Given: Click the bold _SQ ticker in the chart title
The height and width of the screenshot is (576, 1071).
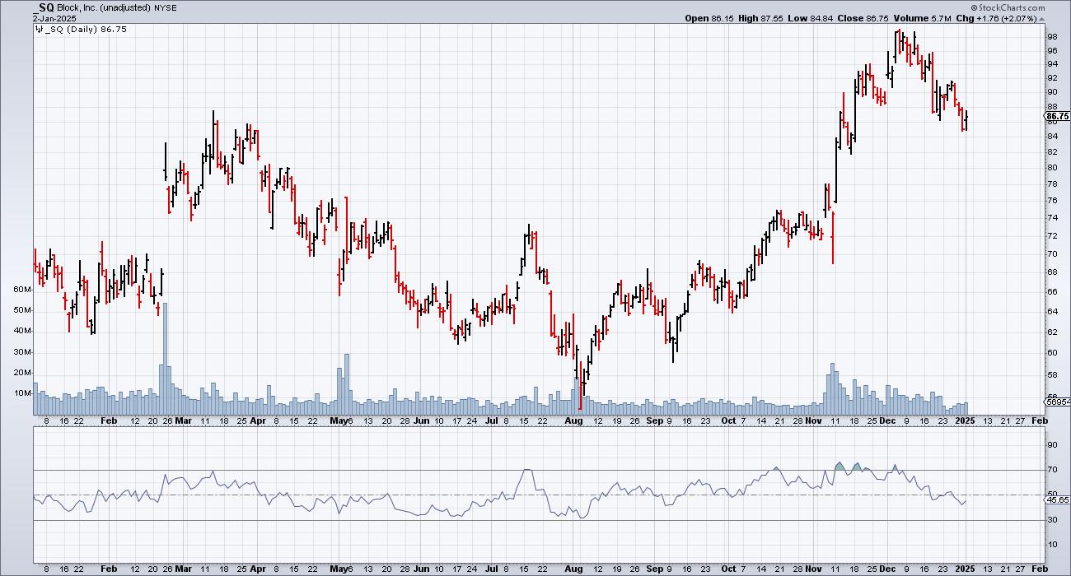Looking at the screenshot, I should (x=44, y=7).
